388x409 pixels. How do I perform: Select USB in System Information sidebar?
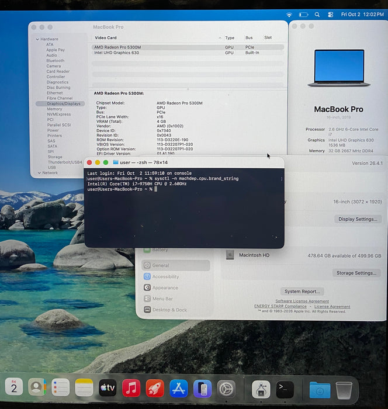(x=51, y=167)
